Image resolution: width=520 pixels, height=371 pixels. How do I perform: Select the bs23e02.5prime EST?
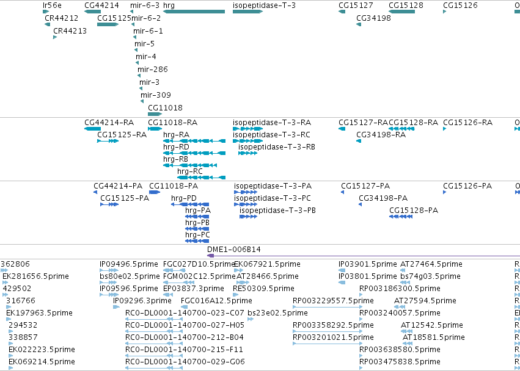251,319
